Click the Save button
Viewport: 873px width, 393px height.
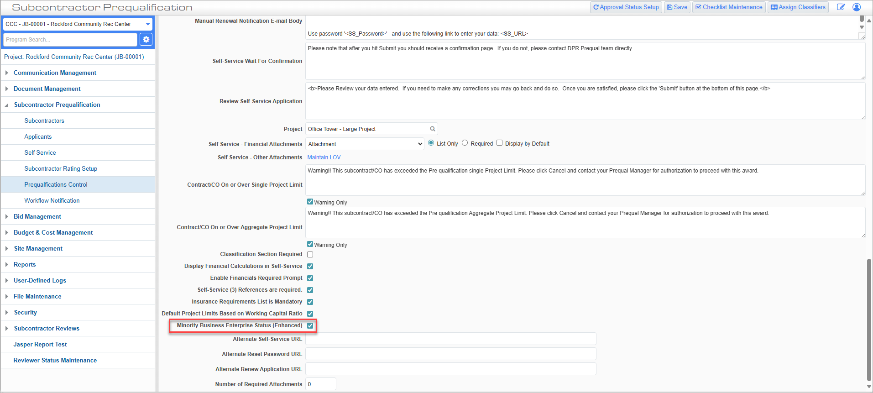coord(677,7)
